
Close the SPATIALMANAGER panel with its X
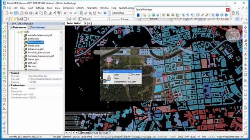pos(62,24)
